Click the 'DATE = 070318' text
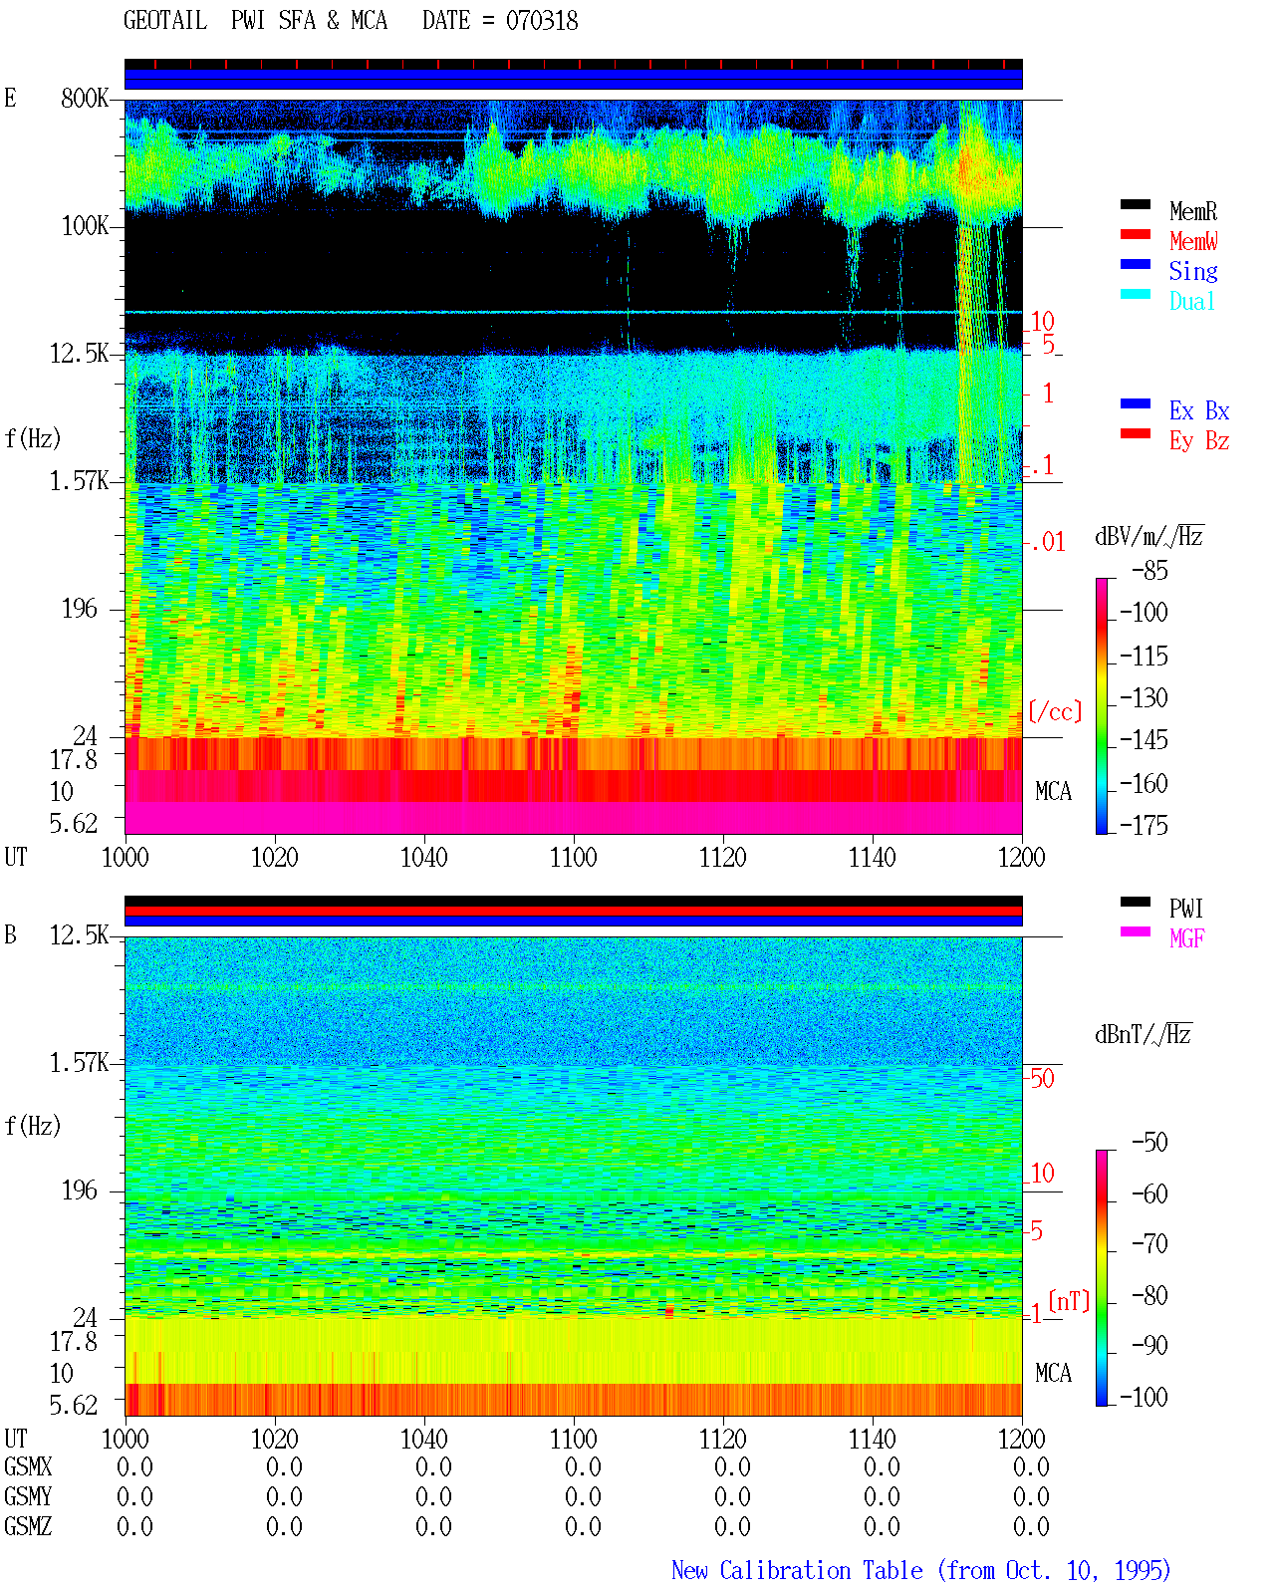This screenshot has height=1587, width=1275. [500, 20]
